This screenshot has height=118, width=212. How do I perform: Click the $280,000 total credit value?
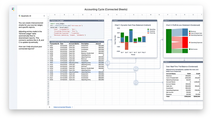[x=197, y=97]
